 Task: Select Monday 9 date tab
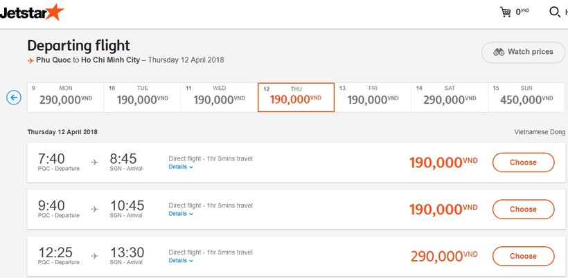point(66,98)
